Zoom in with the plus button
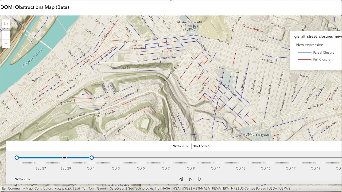 coord(6,35)
